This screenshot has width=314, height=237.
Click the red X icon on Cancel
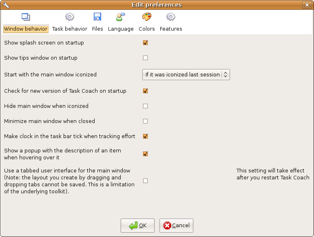pyautogui.click(x=167, y=226)
